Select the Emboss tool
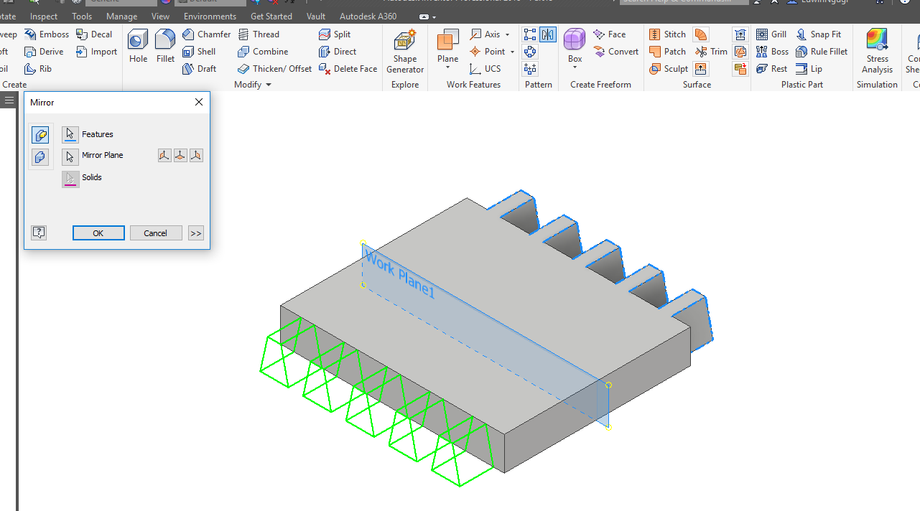Screen dimensions: 920x511 coord(47,34)
